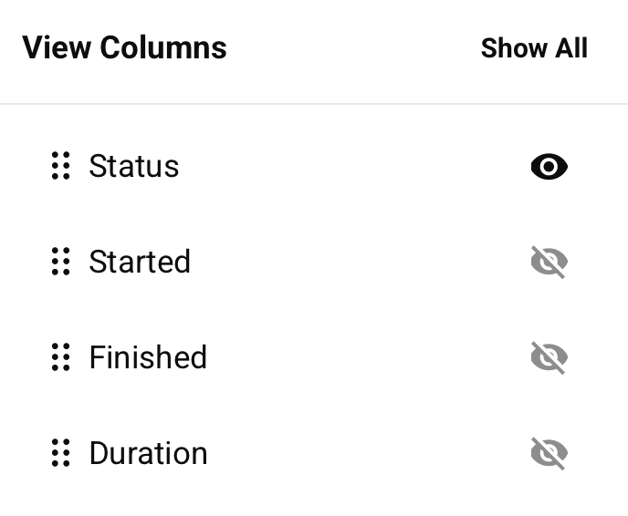Hide the Status column via eye icon
The image size is (628, 516).
(549, 167)
